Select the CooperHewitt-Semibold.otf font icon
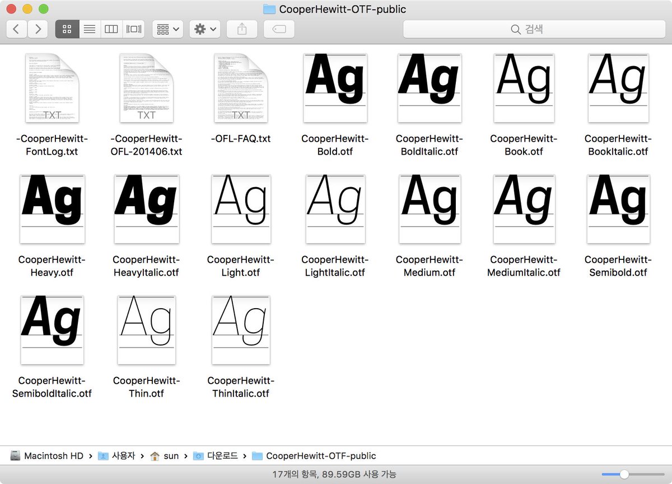This screenshot has height=484, width=672. pyautogui.click(x=618, y=209)
